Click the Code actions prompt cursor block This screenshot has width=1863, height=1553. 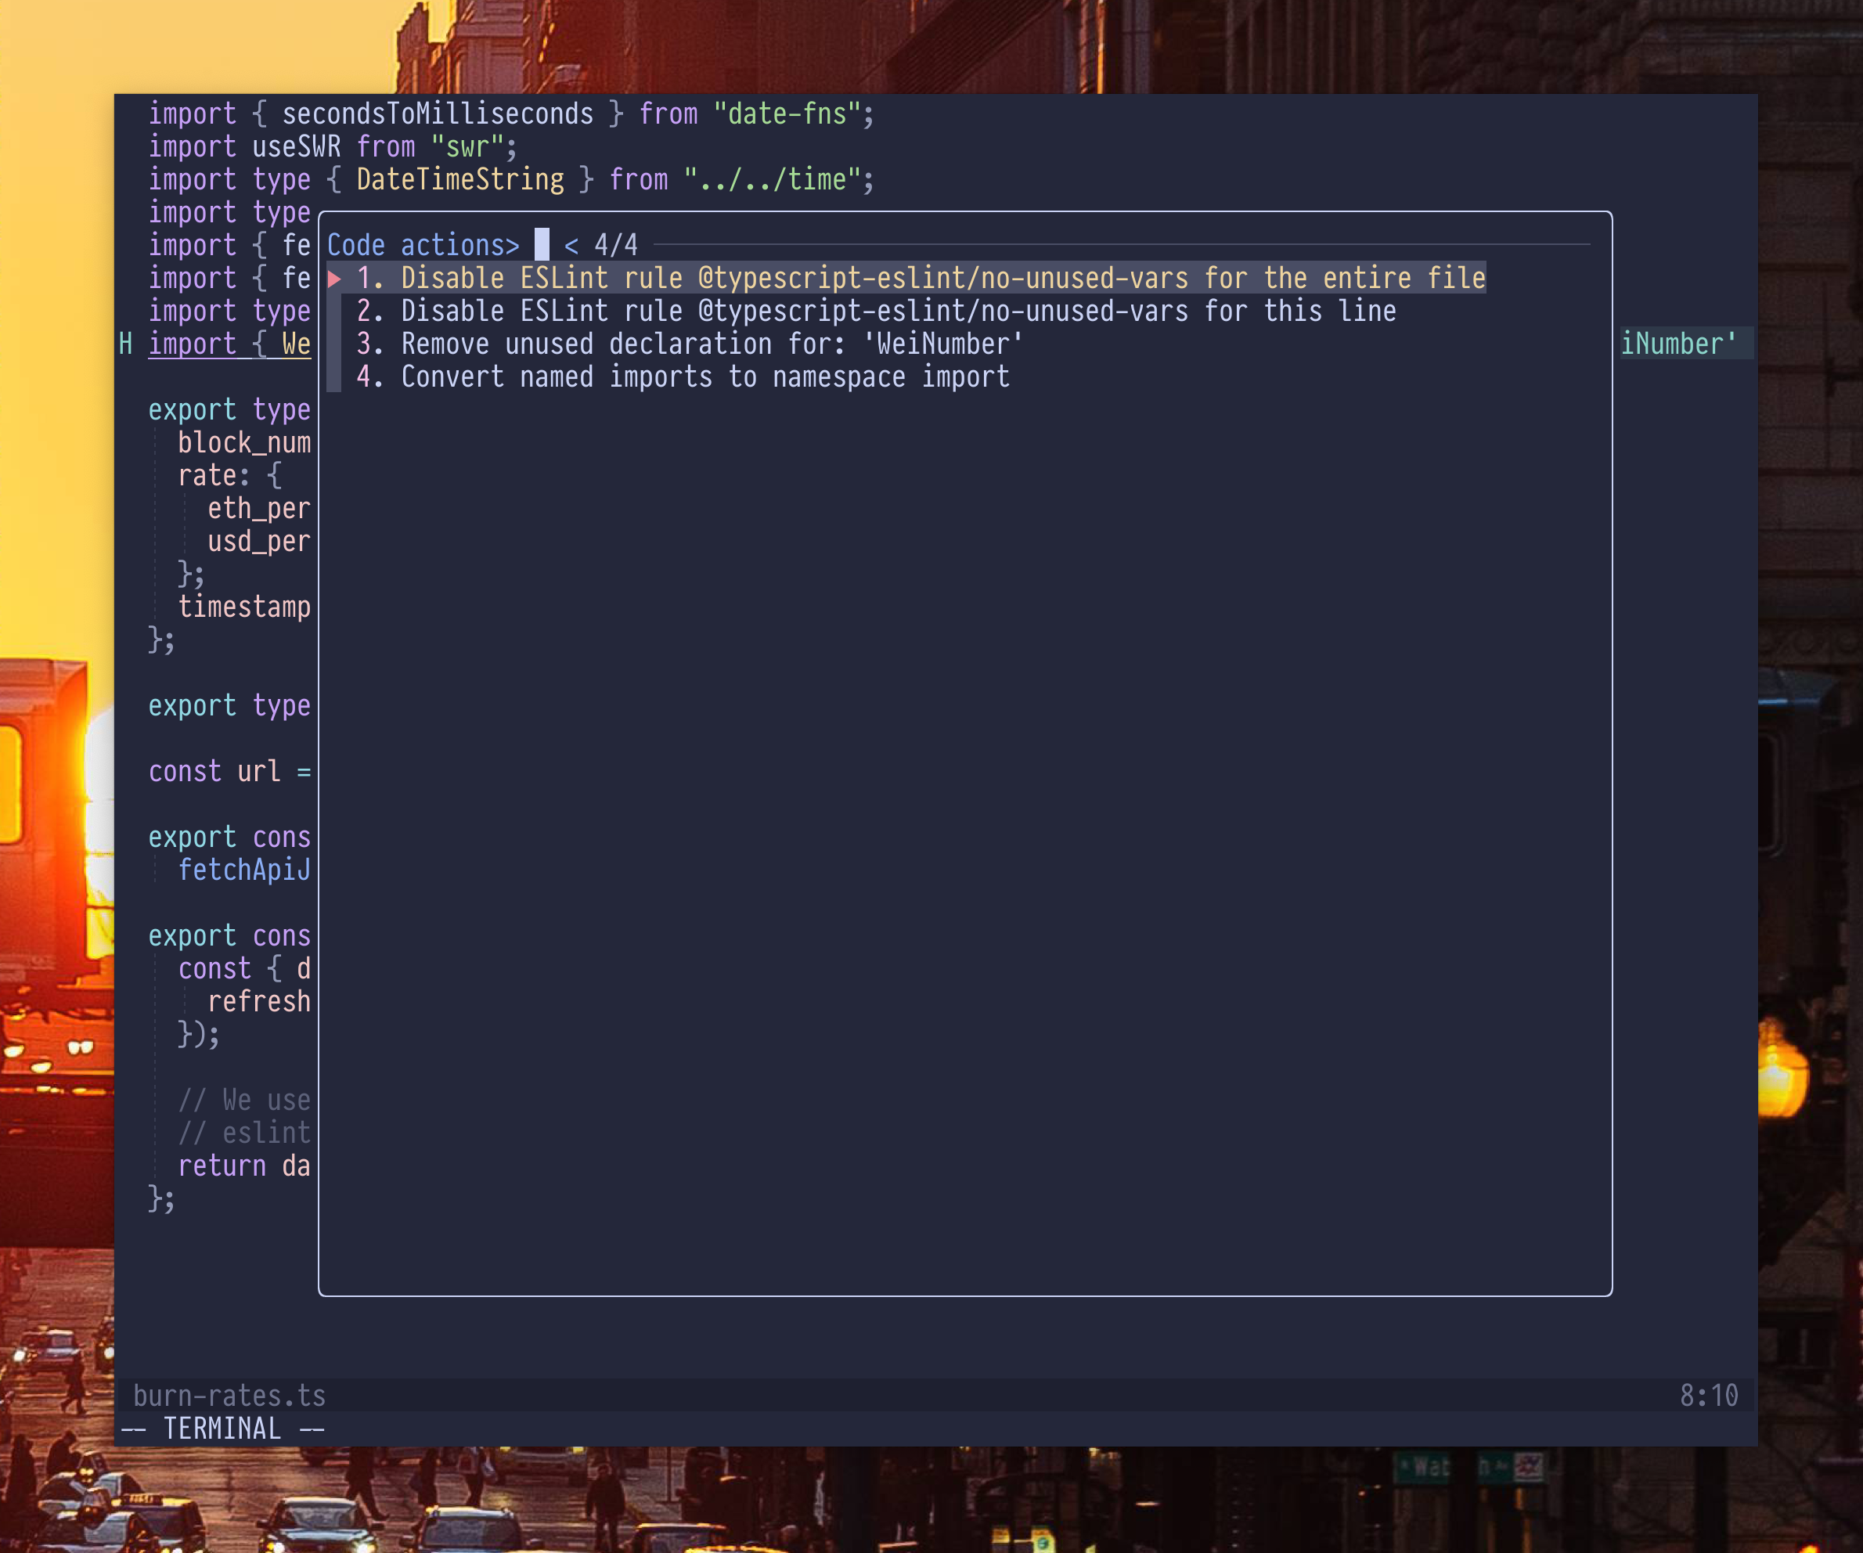[x=541, y=245]
